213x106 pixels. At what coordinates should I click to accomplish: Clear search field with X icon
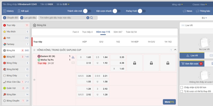(88, 18)
